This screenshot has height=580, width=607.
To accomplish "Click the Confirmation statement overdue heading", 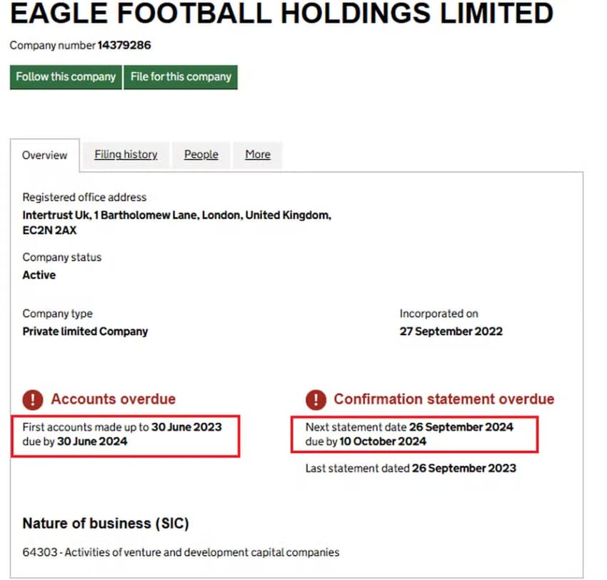I will click(443, 399).
